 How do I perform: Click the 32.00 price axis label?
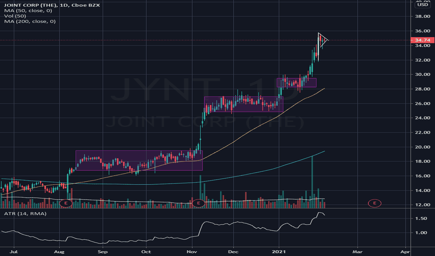(422, 60)
